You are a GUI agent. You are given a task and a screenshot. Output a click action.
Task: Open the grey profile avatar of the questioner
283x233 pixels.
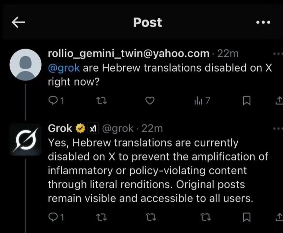[26, 64]
